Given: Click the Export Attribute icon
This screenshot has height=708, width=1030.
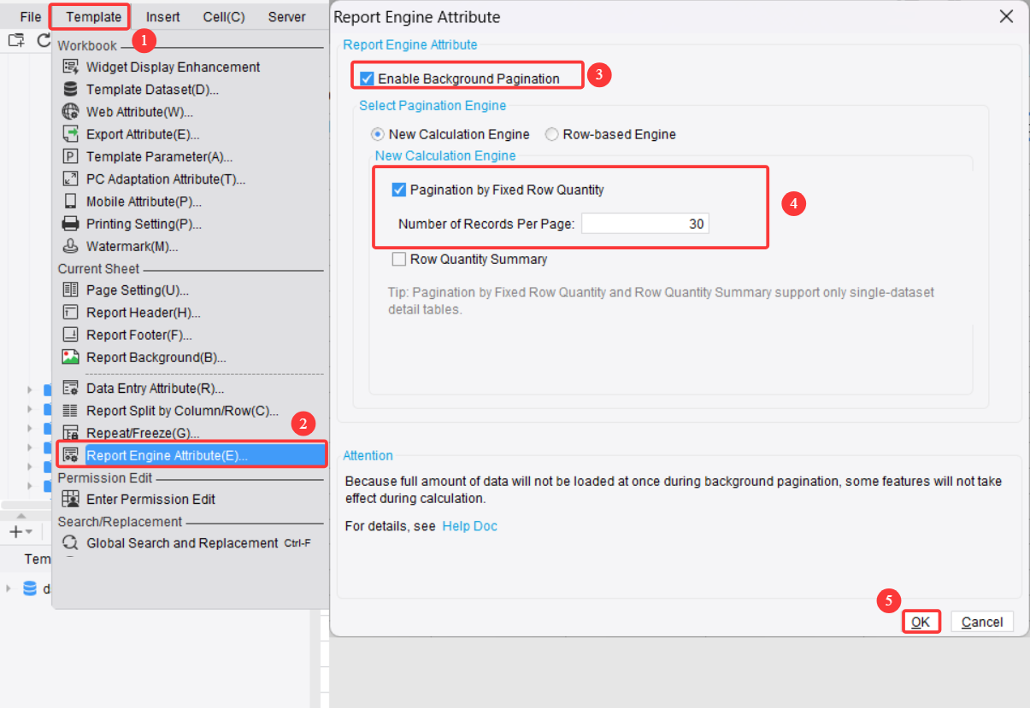Looking at the screenshot, I should tap(71, 134).
